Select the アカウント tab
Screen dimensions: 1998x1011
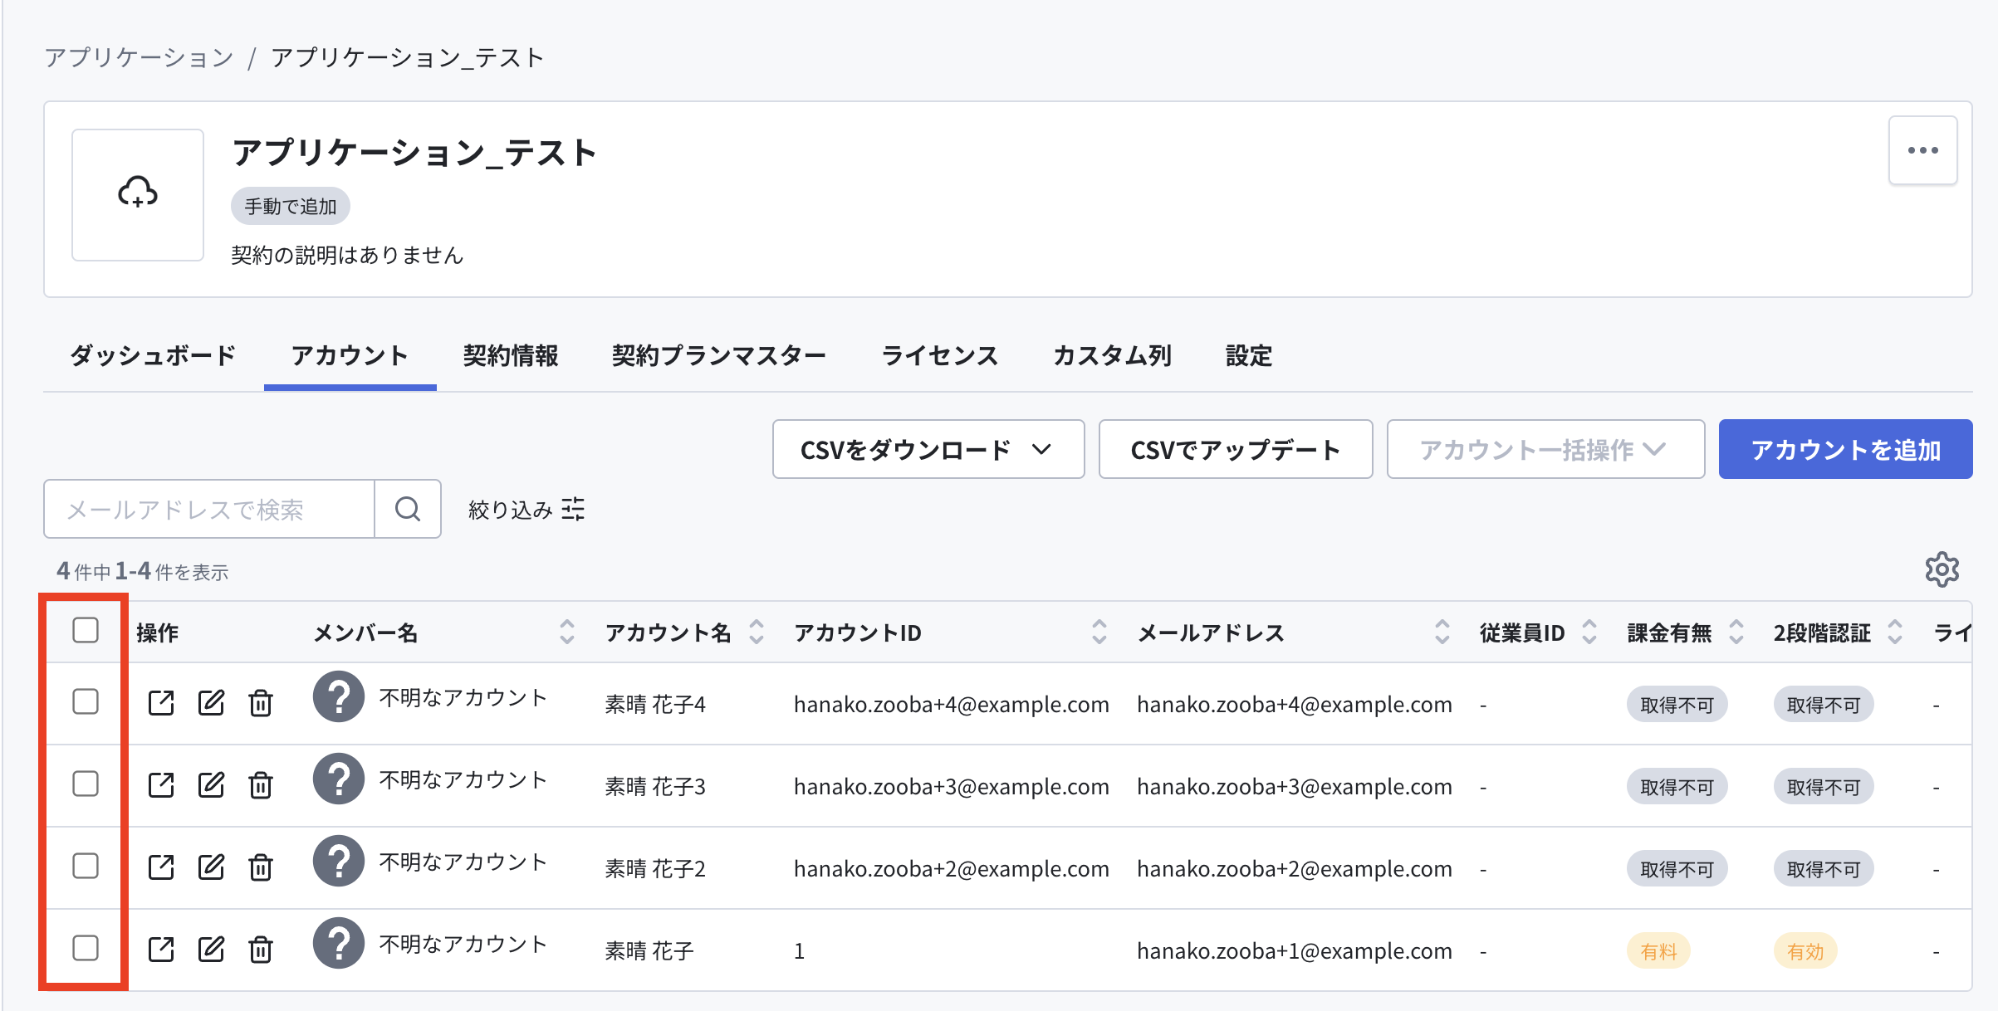(x=350, y=355)
